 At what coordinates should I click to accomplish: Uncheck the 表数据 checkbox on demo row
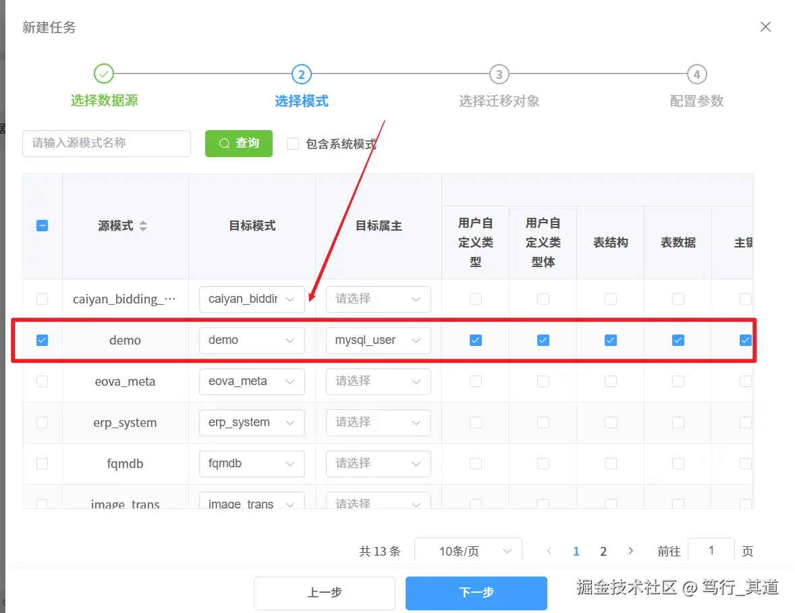point(678,341)
